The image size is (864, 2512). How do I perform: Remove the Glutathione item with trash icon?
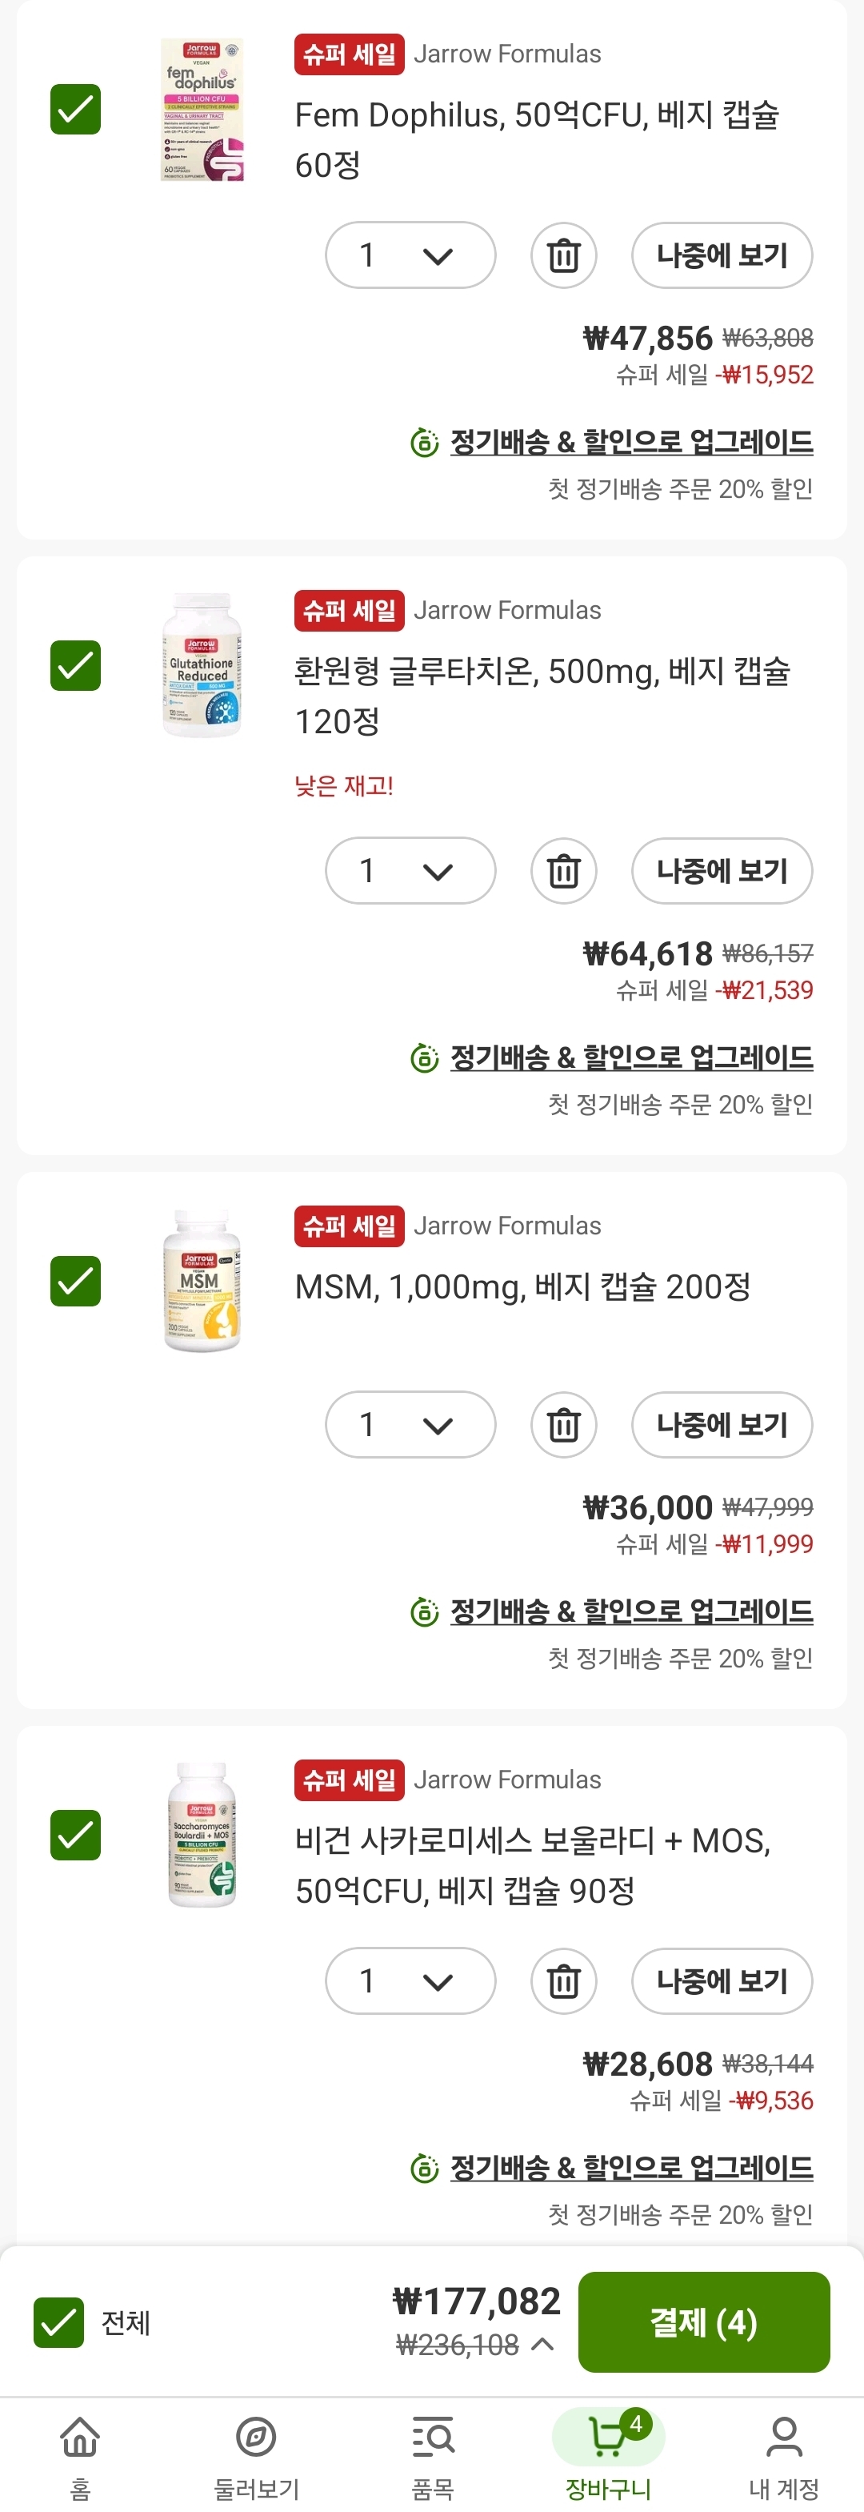[563, 871]
